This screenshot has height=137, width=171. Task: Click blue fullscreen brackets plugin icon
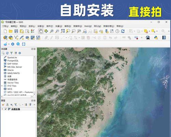pyautogui.click(x=24, y=44)
